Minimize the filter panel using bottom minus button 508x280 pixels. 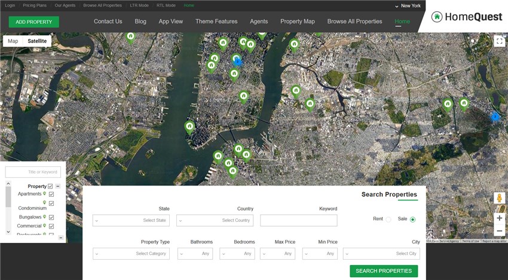tap(61, 238)
